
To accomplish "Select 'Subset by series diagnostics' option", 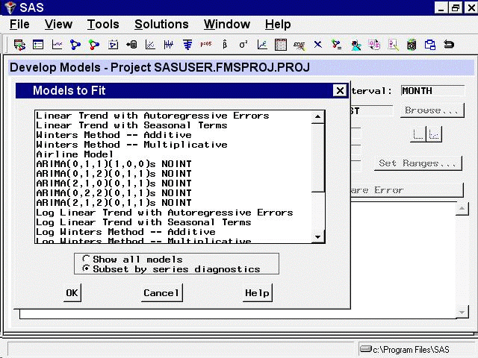I will click(87, 269).
